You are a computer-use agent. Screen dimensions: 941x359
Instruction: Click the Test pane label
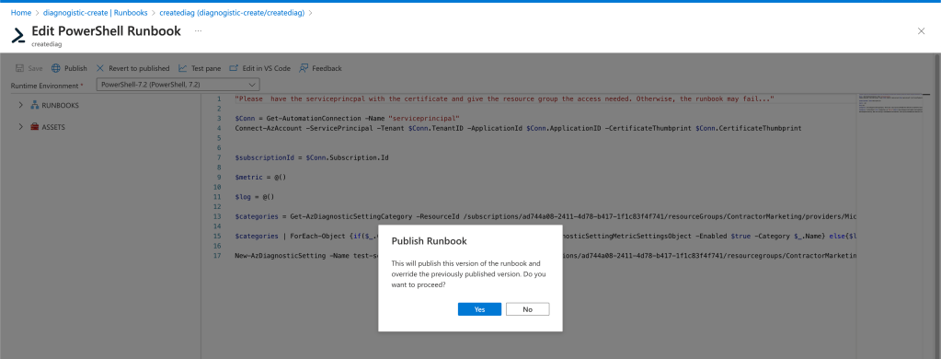(206, 68)
